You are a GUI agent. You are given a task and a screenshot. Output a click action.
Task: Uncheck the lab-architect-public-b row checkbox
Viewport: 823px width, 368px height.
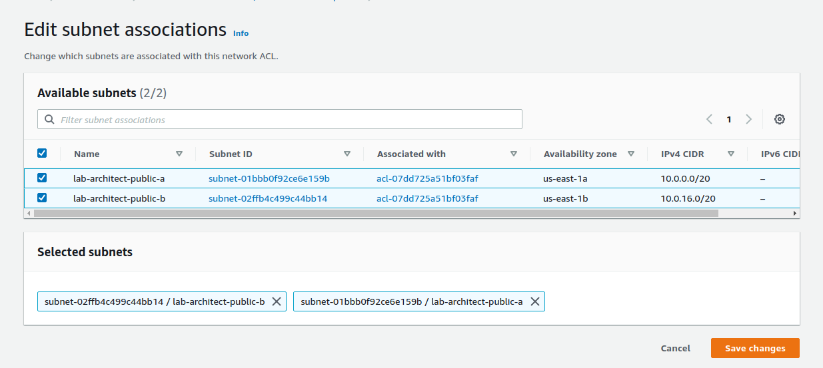(42, 198)
